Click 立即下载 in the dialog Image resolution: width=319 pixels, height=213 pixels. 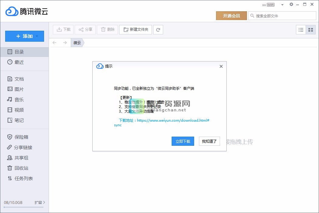(183, 141)
